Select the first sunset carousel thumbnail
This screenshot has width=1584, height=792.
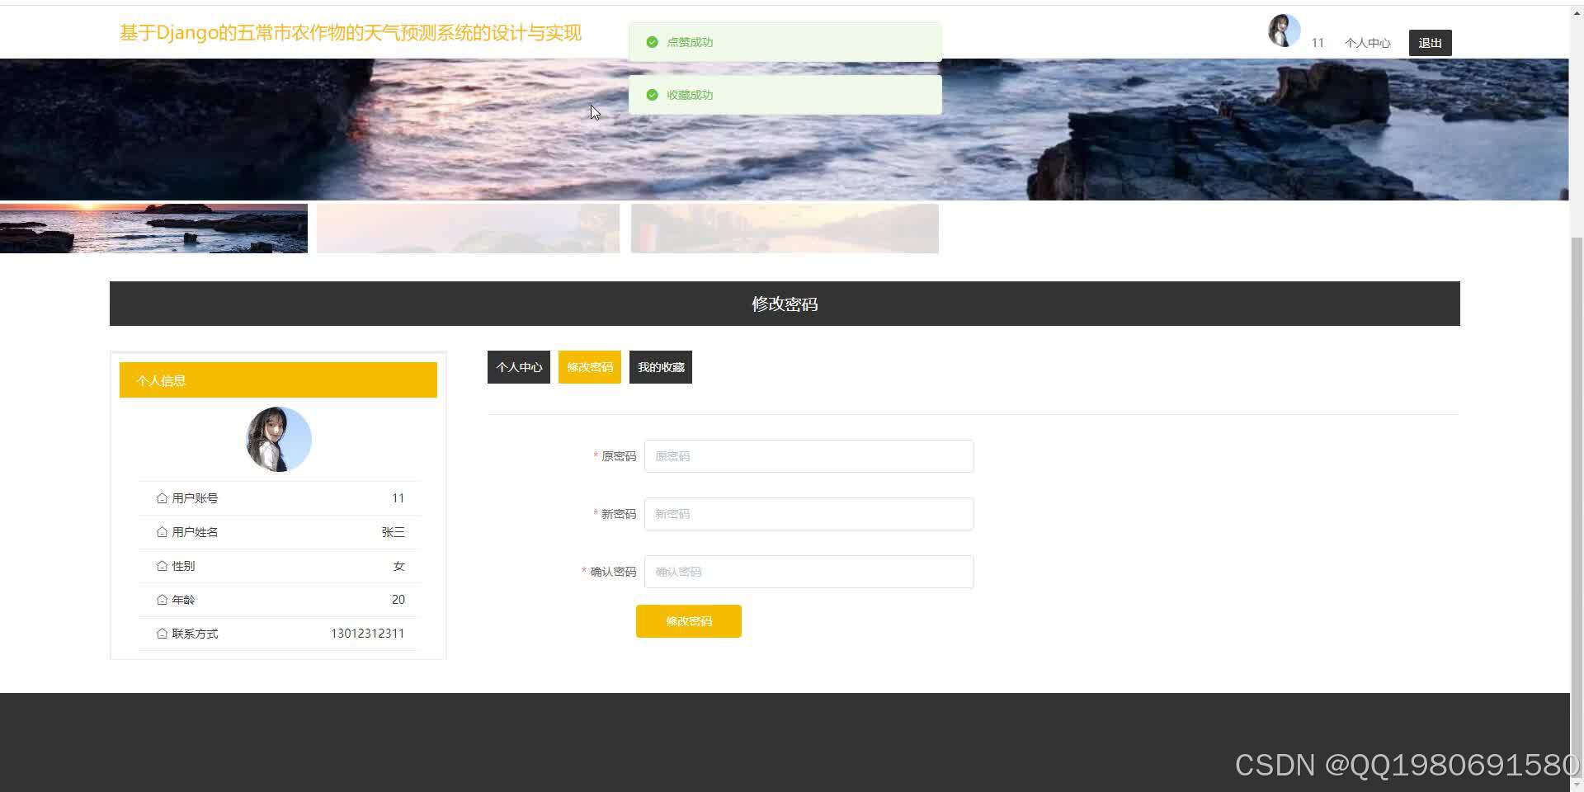153,229
